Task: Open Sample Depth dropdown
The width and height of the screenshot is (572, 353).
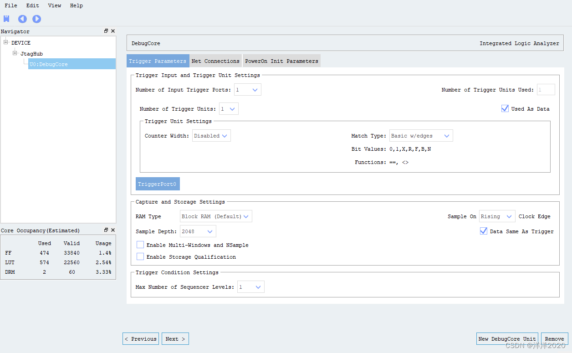Action: click(x=198, y=231)
